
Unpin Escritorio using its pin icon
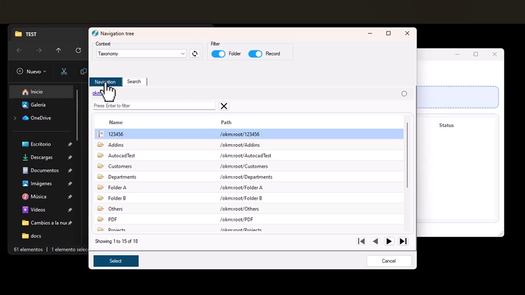70,144
